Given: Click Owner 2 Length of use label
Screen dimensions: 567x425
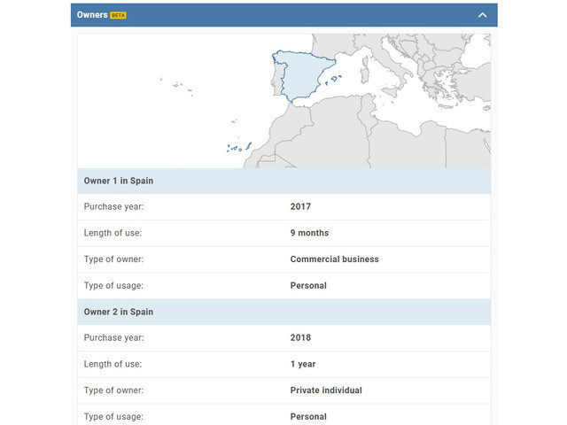Looking at the screenshot, I should [x=113, y=364].
